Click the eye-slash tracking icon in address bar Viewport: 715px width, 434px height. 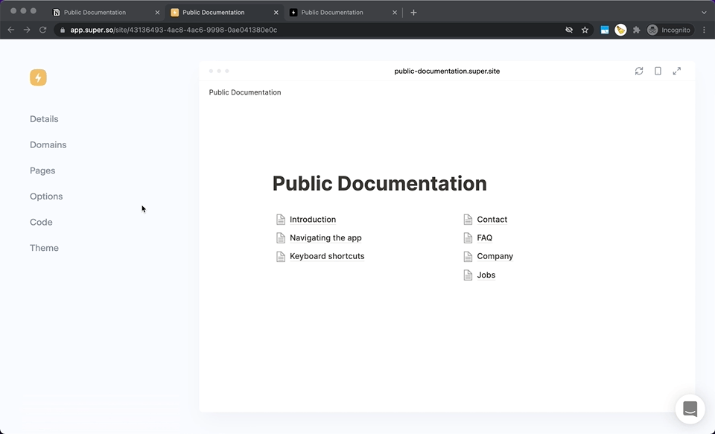click(569, 30)
